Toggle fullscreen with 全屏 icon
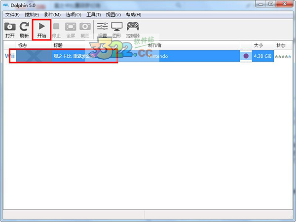Image resolution: width=296 pixels, height=222 pixels. pyautogui.click(x=71, y=30)
